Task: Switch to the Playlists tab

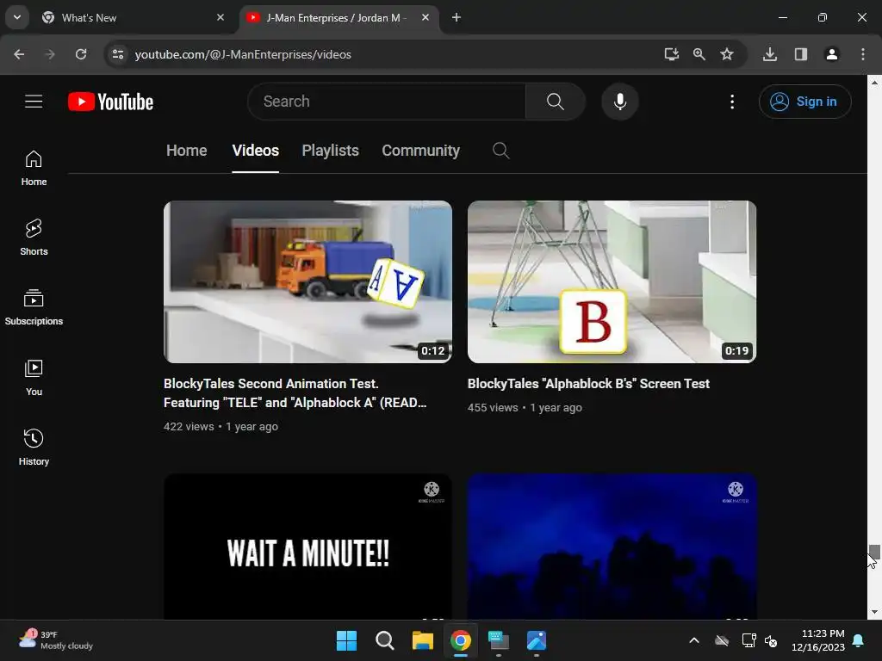Action: 330,151
